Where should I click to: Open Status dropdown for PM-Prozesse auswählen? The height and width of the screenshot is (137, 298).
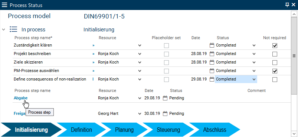[x=254, y=71]
